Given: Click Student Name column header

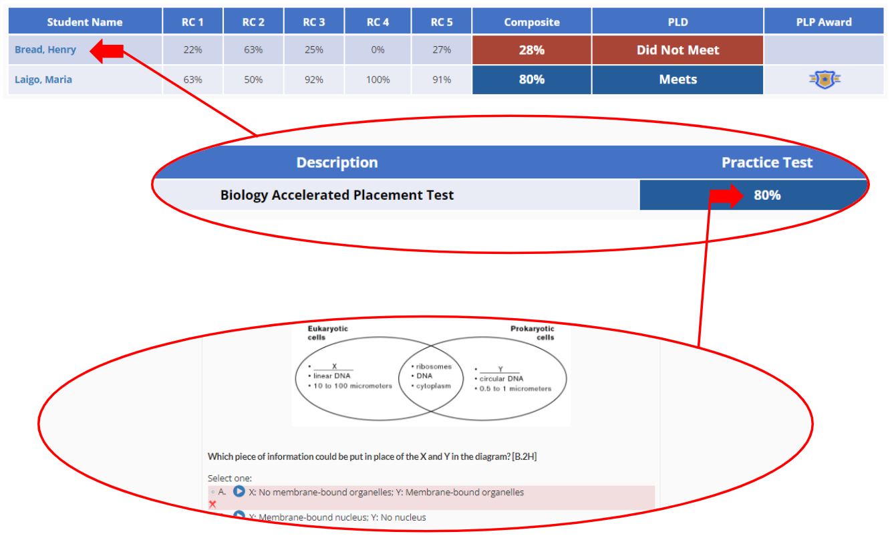Looking at the screenshot, I should coord(85,22).
